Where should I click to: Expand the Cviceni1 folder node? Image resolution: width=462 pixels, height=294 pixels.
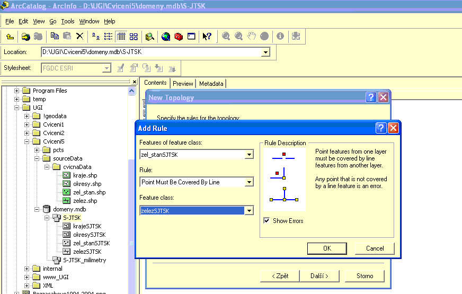27,124
